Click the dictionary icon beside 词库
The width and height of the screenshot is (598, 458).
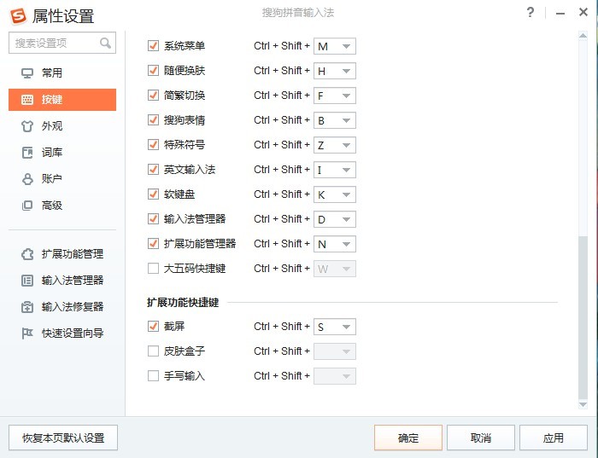click(x=27, y=153)
